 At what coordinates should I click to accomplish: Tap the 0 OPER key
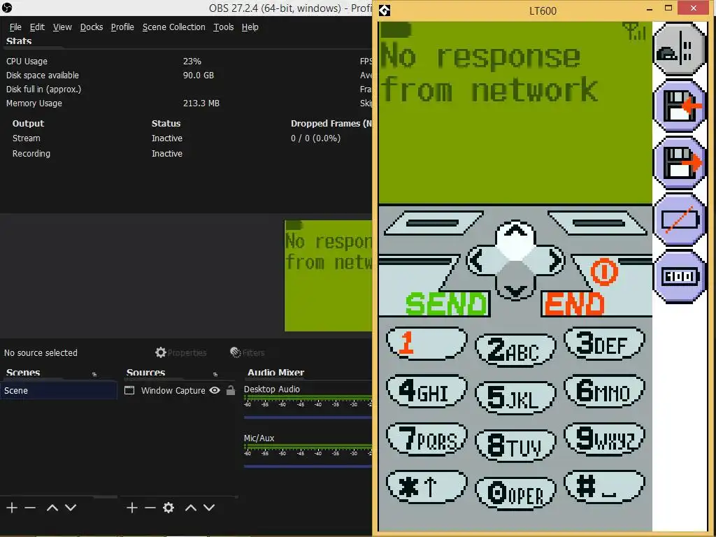coord(515,494)
